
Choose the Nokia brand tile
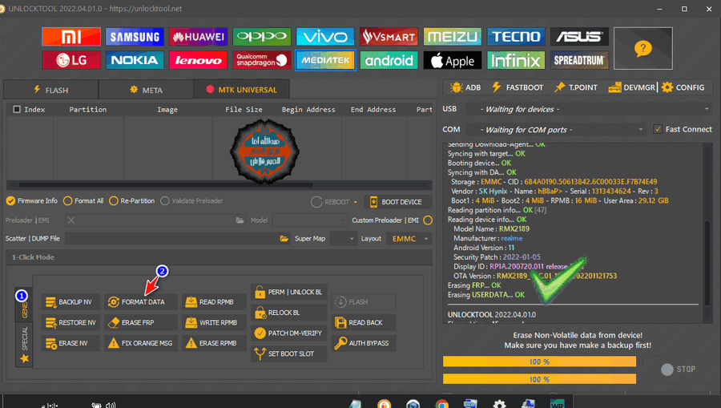tap(135, 60)
